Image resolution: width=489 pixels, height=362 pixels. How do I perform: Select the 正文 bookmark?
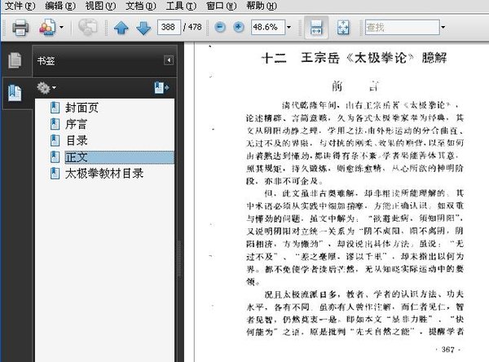point(120,157)
